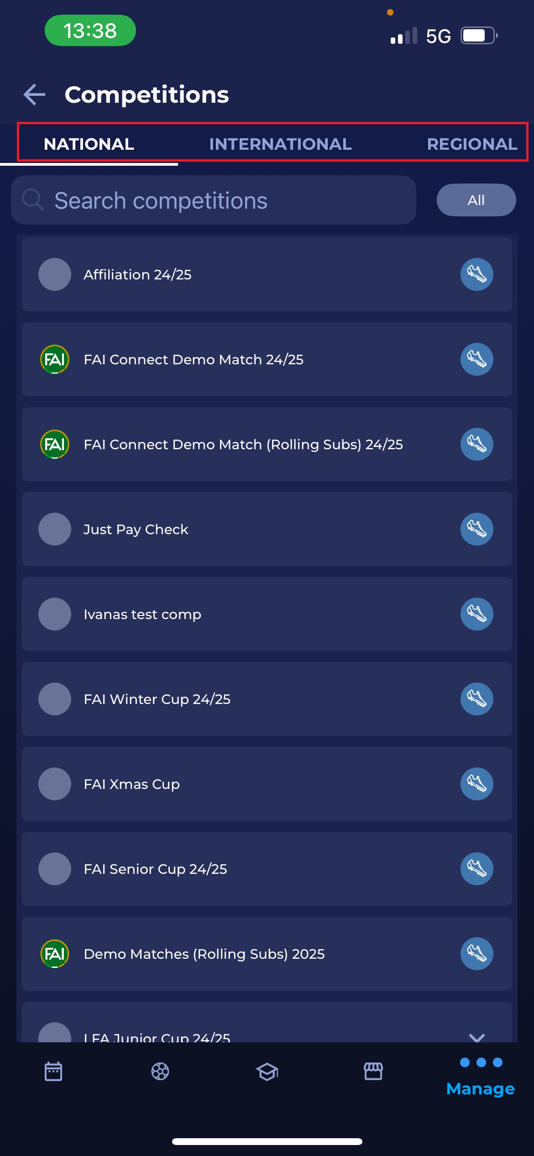Open the Ivanas test comp entry

142,615
